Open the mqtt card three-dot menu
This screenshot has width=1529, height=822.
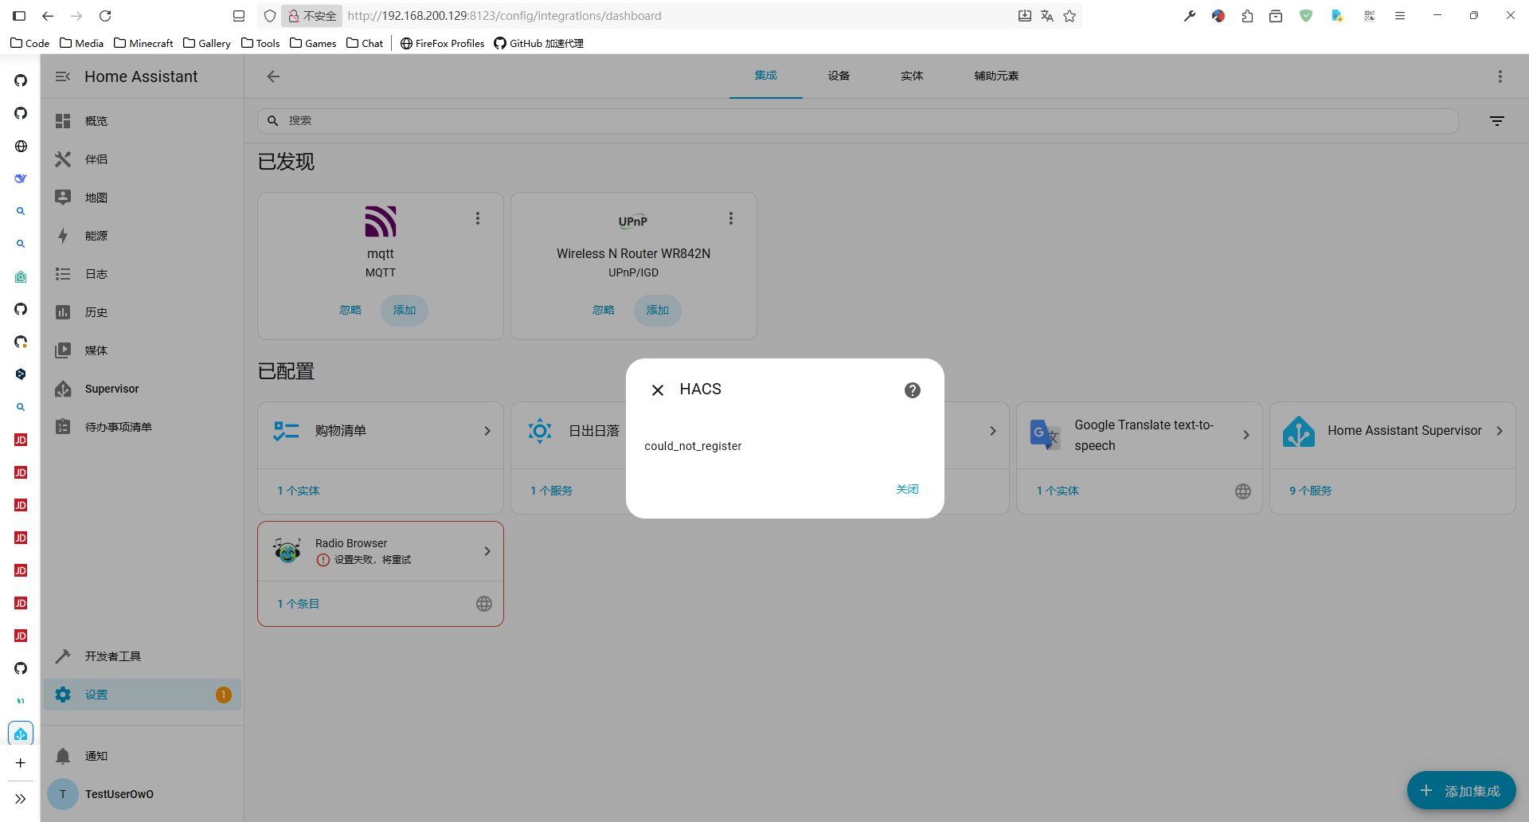tap(478, 218)
